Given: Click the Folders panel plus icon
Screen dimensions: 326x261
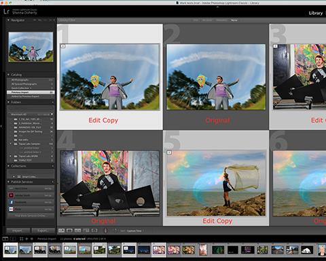Looking at the screenshot, I should (52, 102).
